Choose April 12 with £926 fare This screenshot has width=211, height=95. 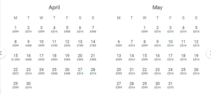[67, 44]
